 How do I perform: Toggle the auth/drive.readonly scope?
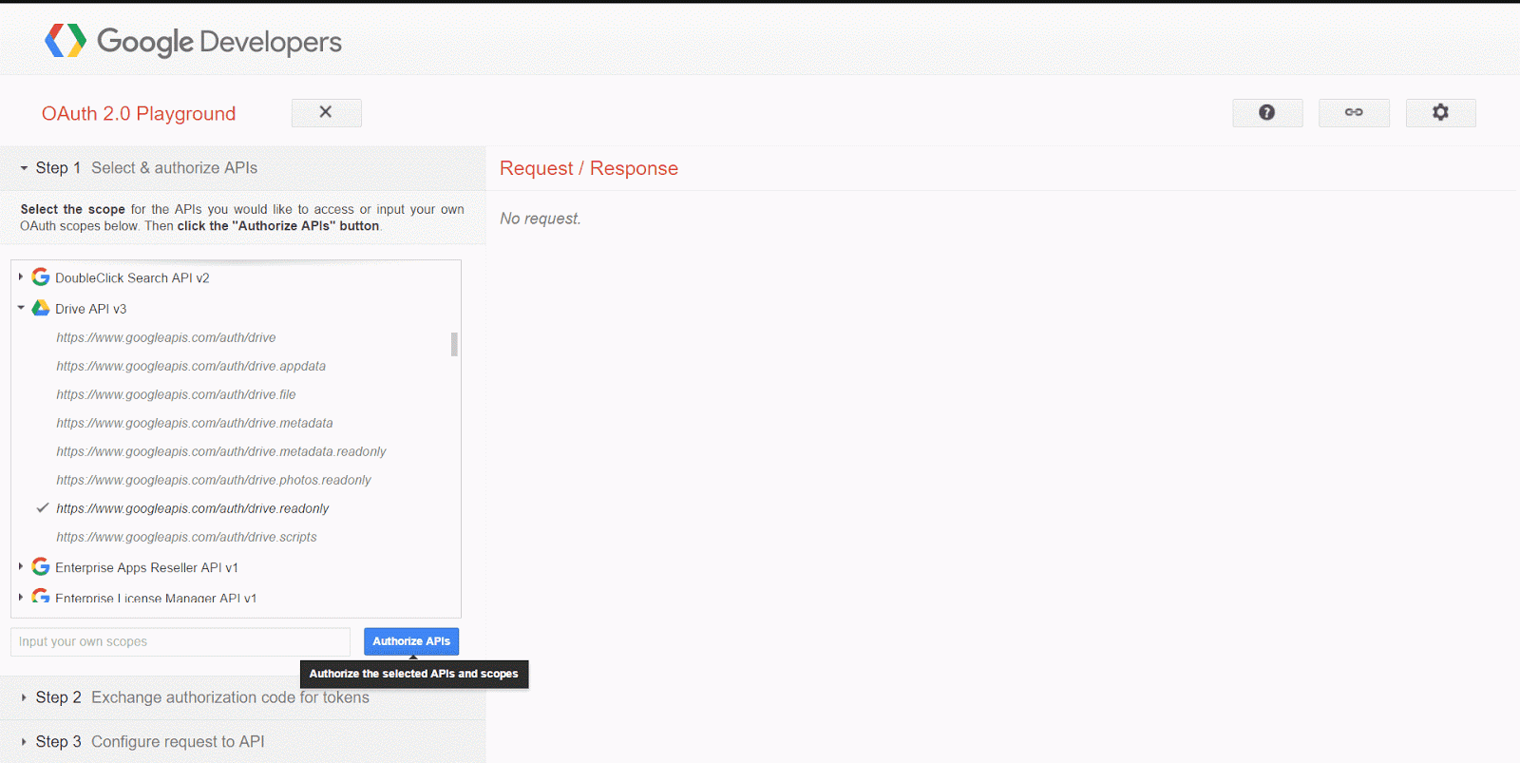point(193,508)
